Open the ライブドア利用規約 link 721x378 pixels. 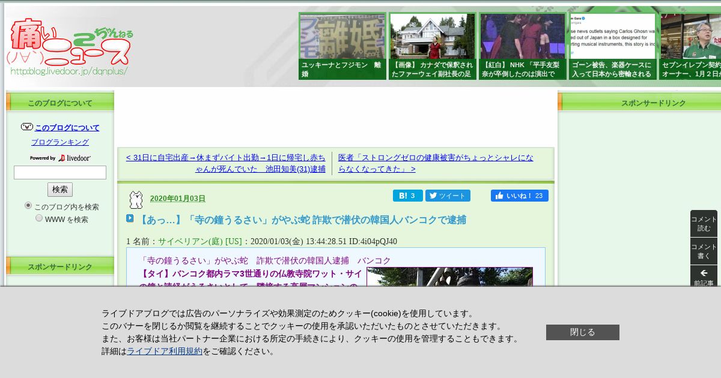point(165,352)
